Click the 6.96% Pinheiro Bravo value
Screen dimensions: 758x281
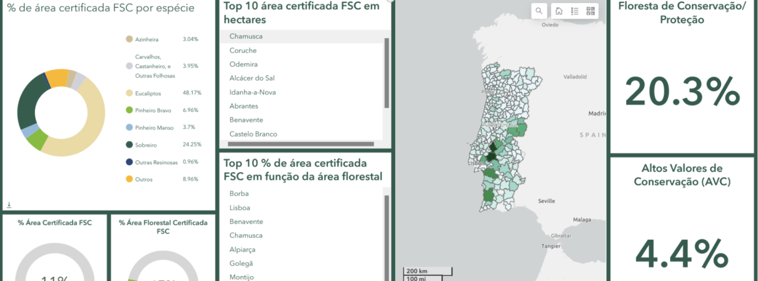[190, 110]
